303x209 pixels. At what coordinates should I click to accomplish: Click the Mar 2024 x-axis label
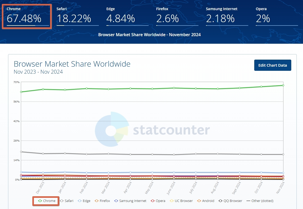coord(106,188)
